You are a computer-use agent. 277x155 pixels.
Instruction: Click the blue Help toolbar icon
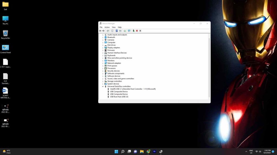(x=117, y=31)
